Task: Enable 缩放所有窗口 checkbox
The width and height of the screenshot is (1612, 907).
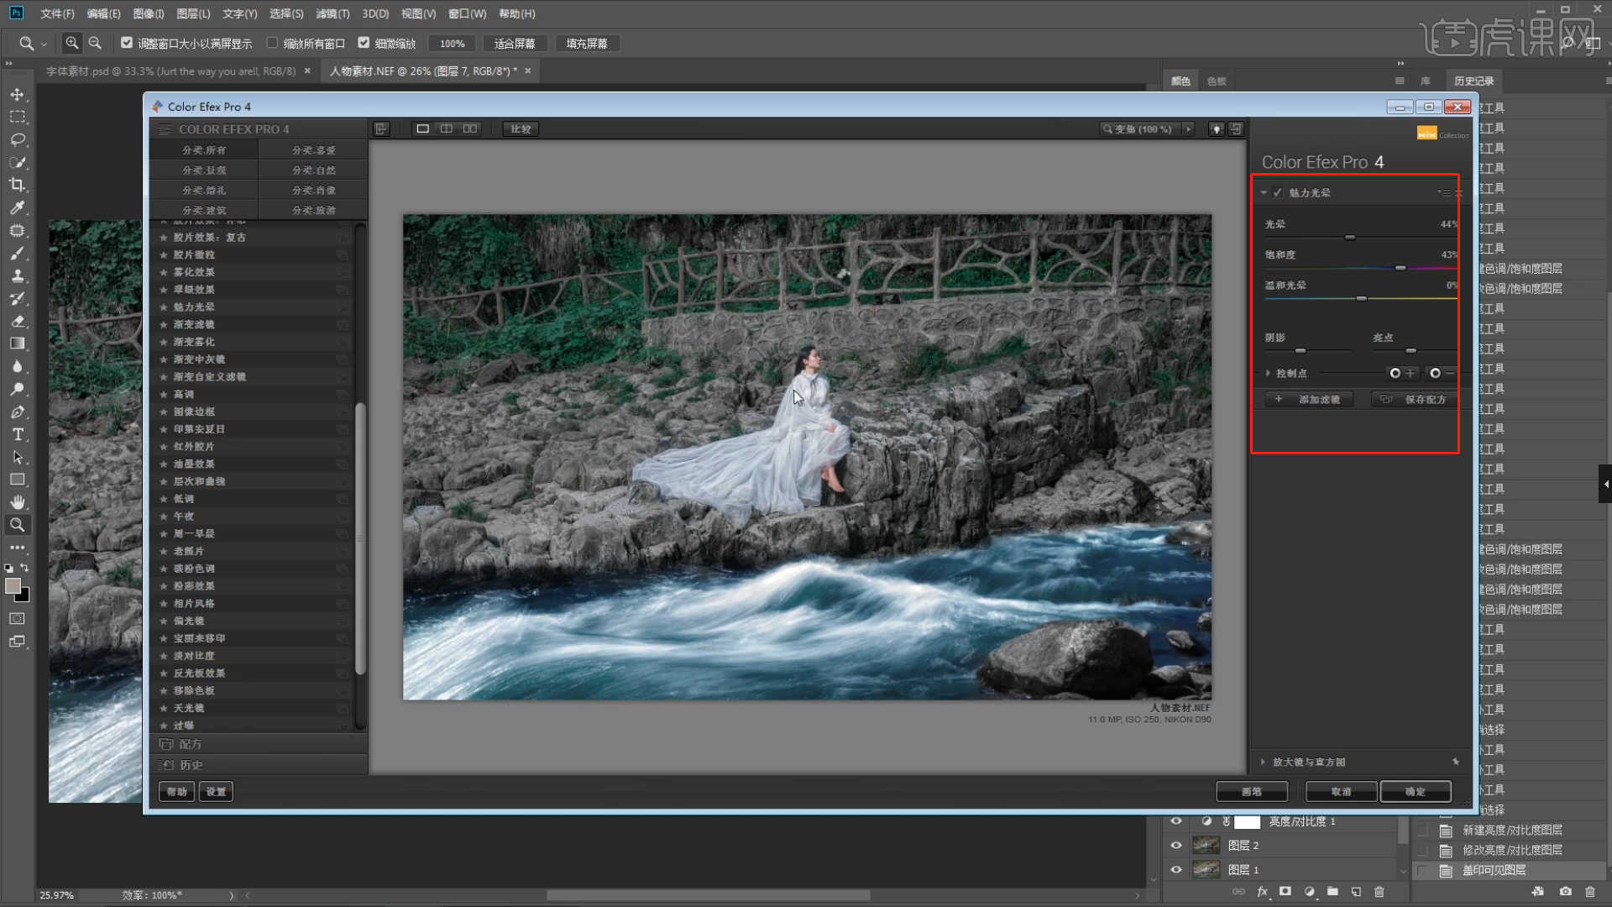Action: (x=272, y=43)
